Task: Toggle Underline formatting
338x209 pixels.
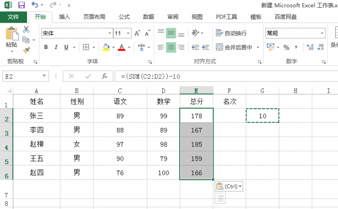Action: (x=66, y=47)
